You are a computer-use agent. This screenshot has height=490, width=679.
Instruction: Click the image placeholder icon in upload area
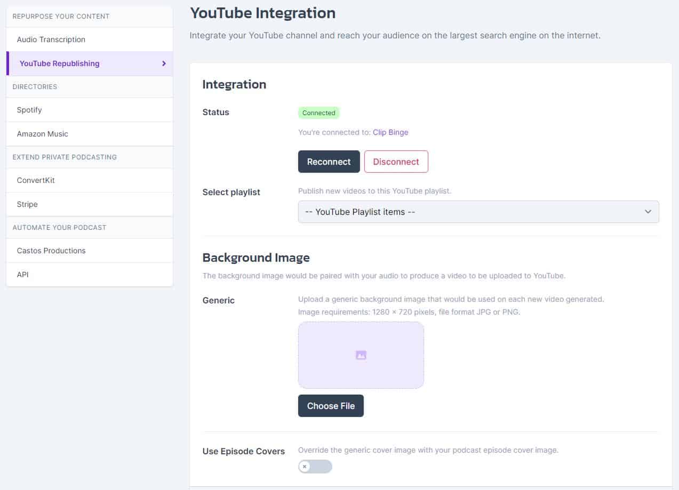361,355
